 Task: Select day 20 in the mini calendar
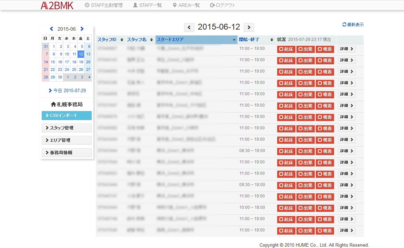click(88, 62)
